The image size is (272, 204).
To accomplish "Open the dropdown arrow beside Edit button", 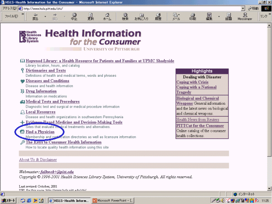I will tap(219, 16).
